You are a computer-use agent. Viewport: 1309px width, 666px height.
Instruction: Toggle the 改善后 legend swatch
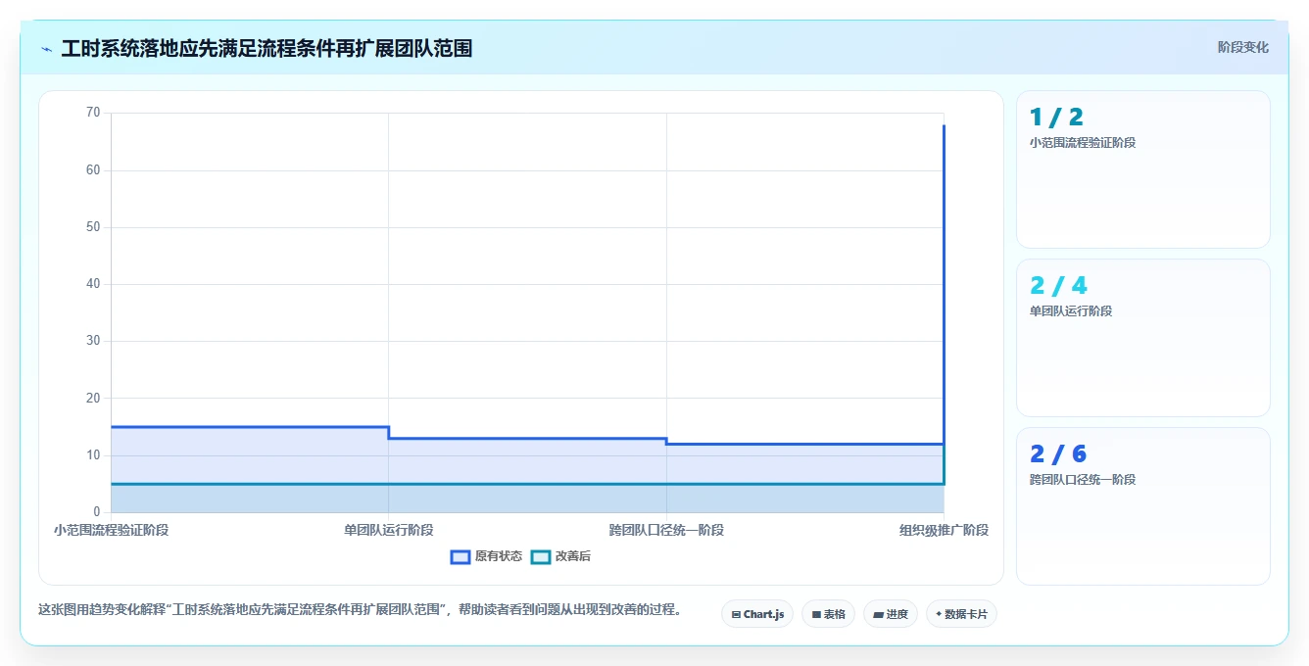[x=541, y=556]
